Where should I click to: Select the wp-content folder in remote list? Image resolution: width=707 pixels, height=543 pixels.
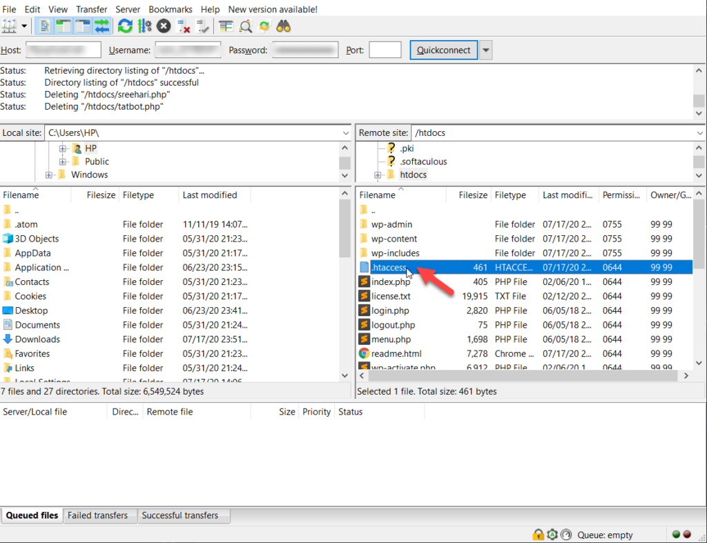coord(525,238)
